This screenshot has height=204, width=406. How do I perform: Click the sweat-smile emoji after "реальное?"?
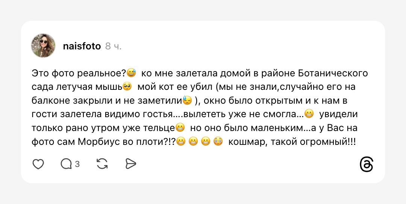[131, 73]
